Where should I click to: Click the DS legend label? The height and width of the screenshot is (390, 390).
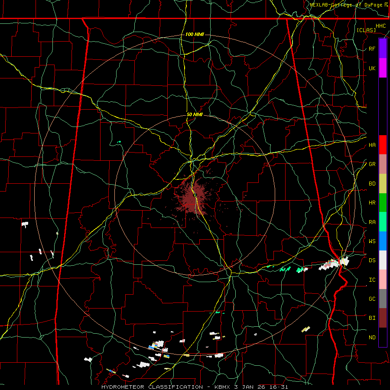point(372,260)
